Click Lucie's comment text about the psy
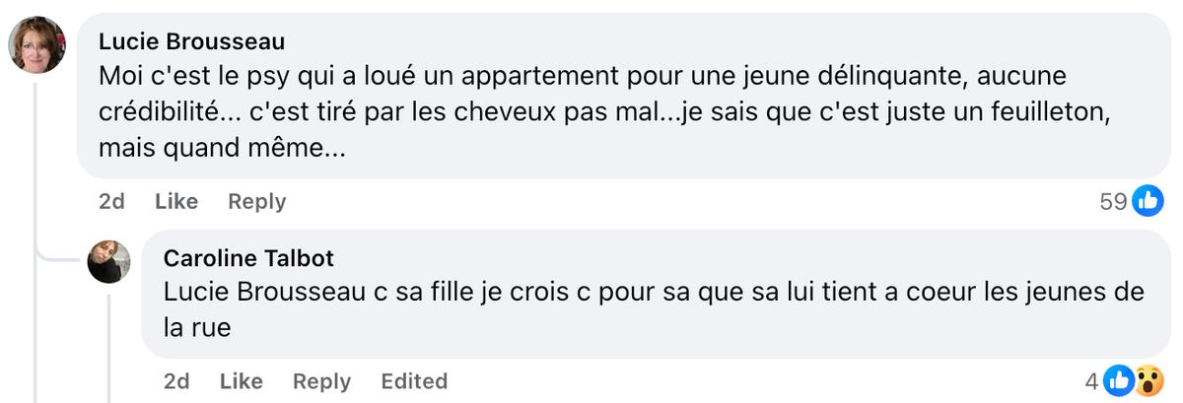The height and width of the screenshot is (403, 1183). pyautogui.click(x=591, y=113)
